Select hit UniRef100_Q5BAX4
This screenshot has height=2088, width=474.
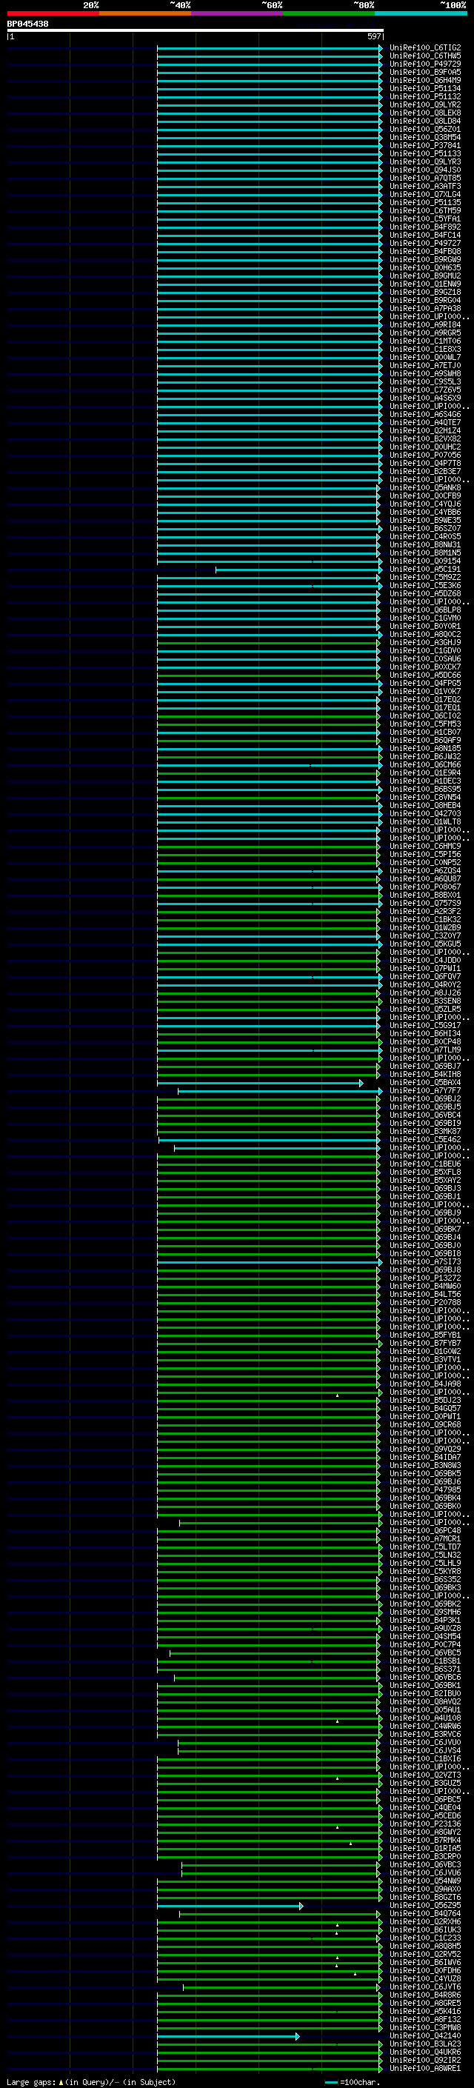point(424,1083)
